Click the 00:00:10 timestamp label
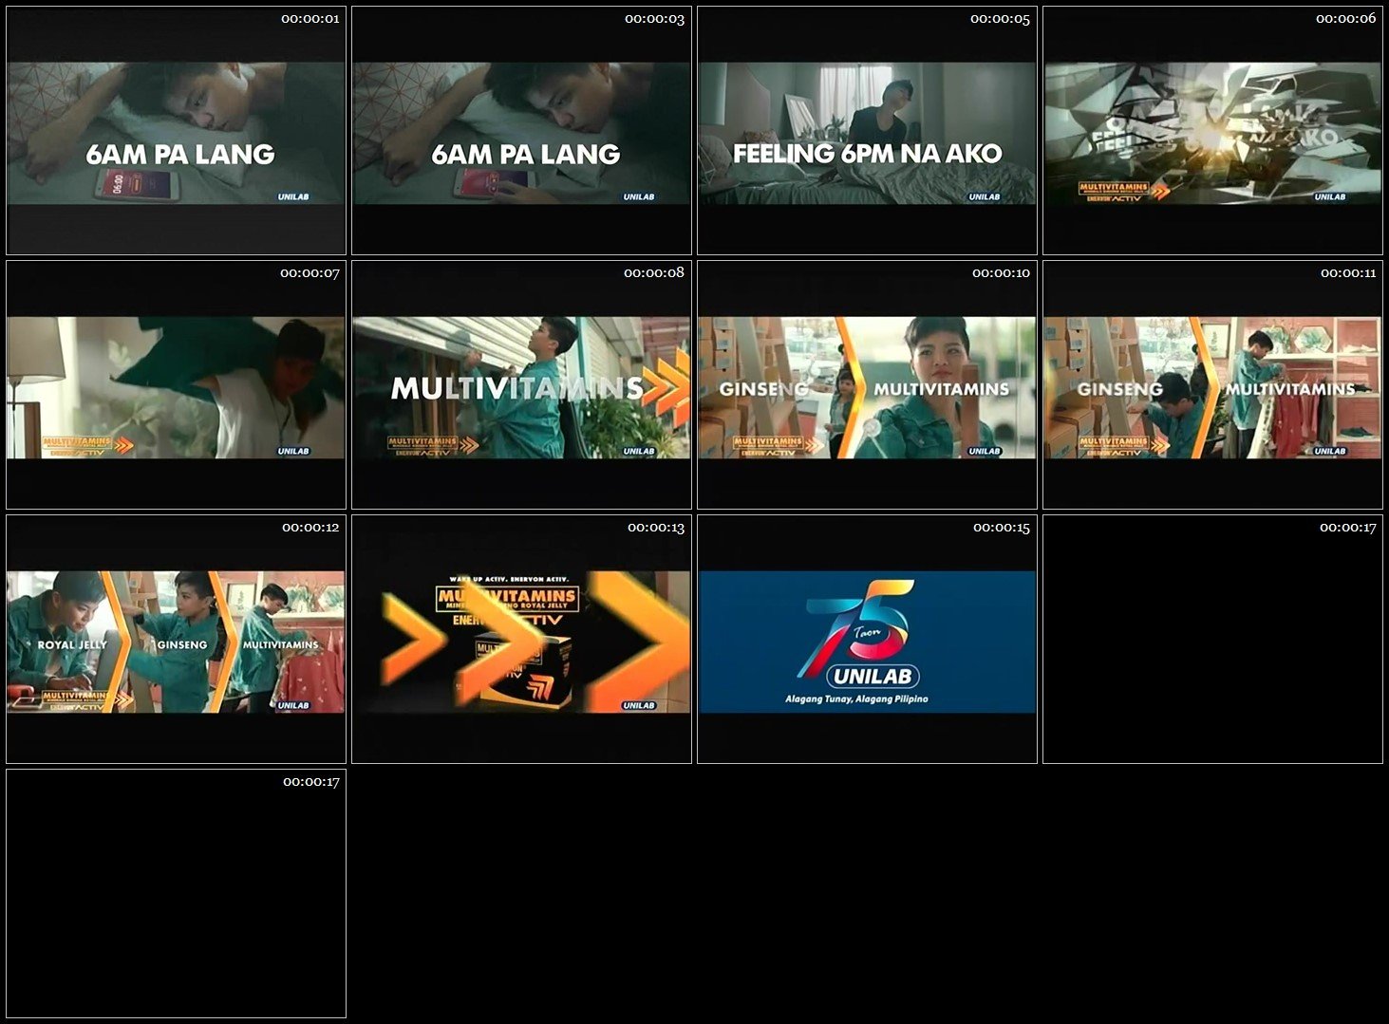Image resolution: width=1389 pixels, height=1024 pixels. 1001,273
